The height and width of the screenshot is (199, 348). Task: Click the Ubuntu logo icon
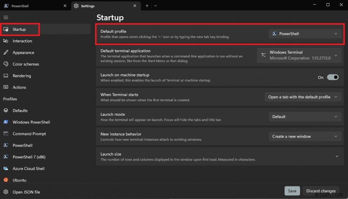(x=6, y=180)
